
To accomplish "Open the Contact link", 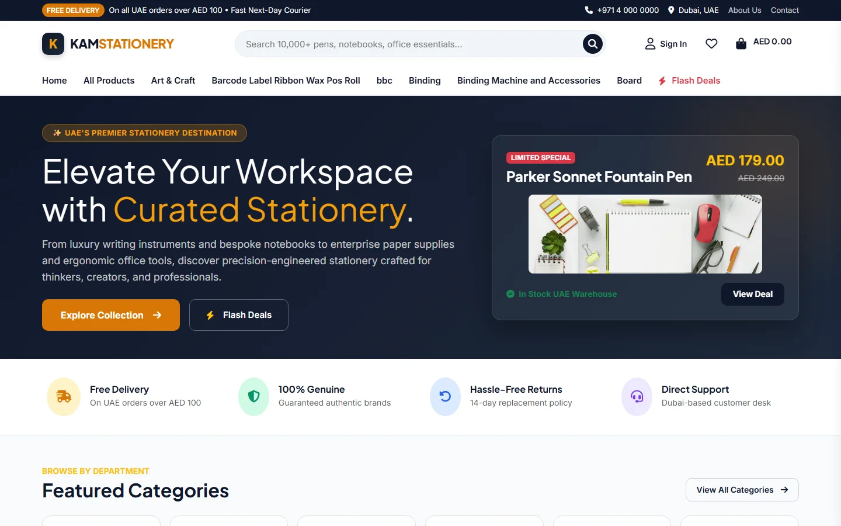I will pos(785,10).
